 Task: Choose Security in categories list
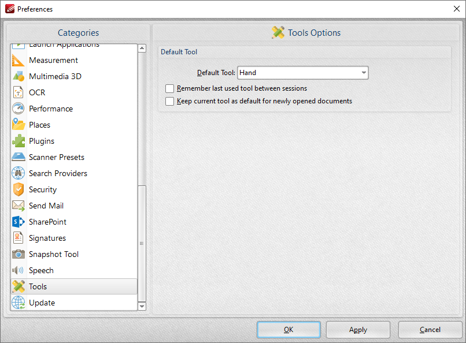click(x=74, y=189)
